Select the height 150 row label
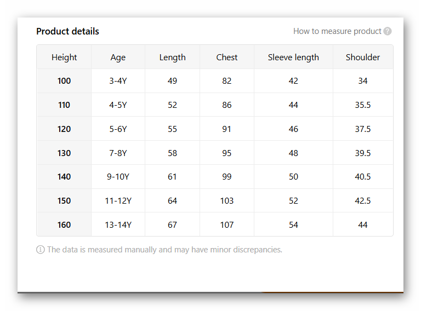Viewport: 421px width, 311px height. coord(64,201)
